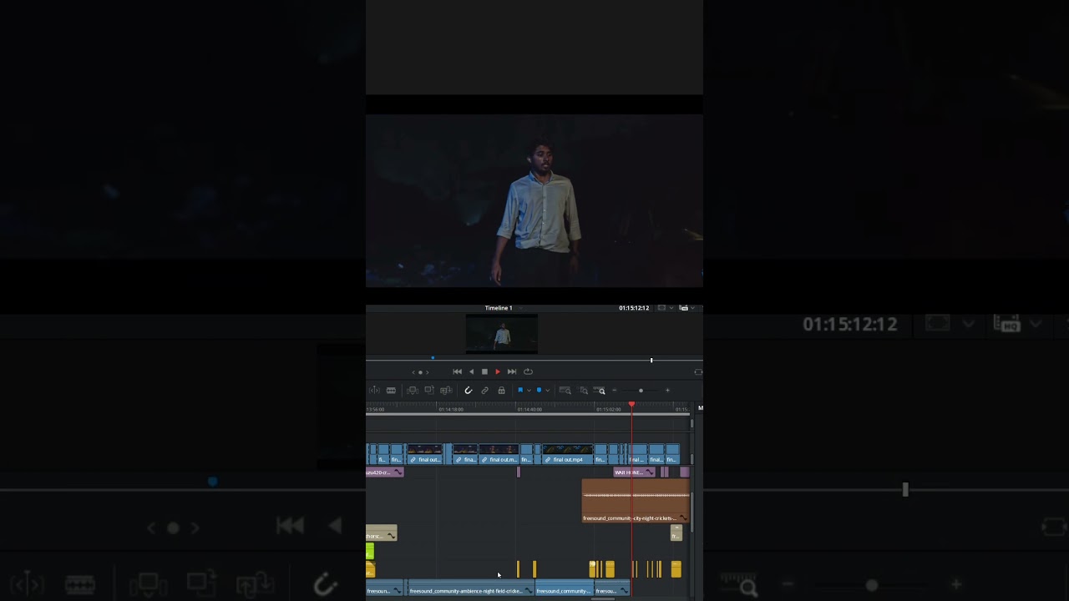1069x601 pixels.
Task: Toggle the position lock padlock
Action: [501, 391]
